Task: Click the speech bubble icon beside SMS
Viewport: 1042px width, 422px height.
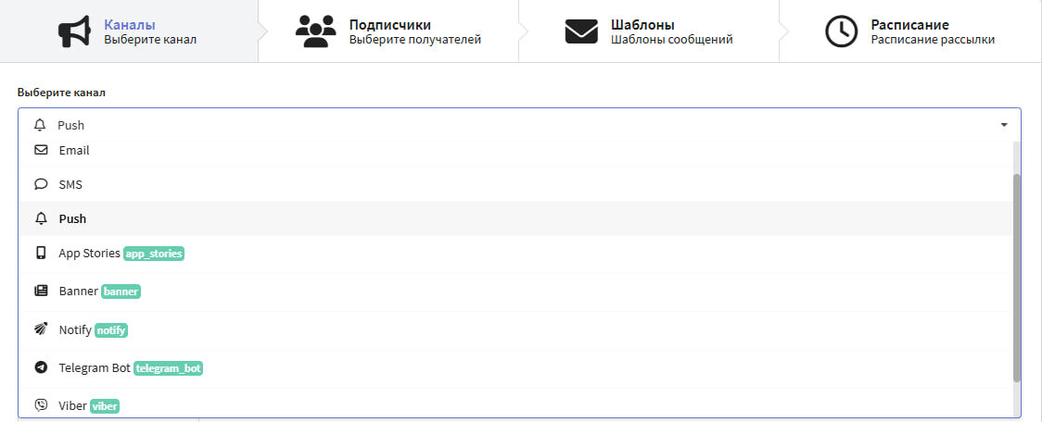Action: click(41, 184)
